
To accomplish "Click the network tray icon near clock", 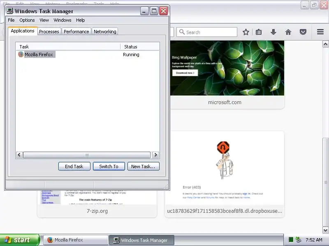I will tap(298, 239).
